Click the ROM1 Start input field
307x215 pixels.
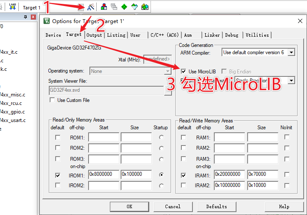[103, 137]
